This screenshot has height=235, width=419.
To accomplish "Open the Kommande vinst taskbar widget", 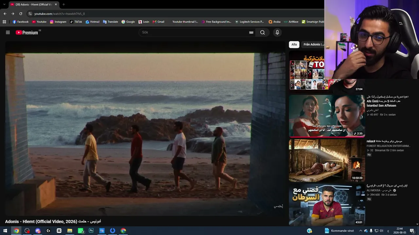I will click(x=339, y=231).
